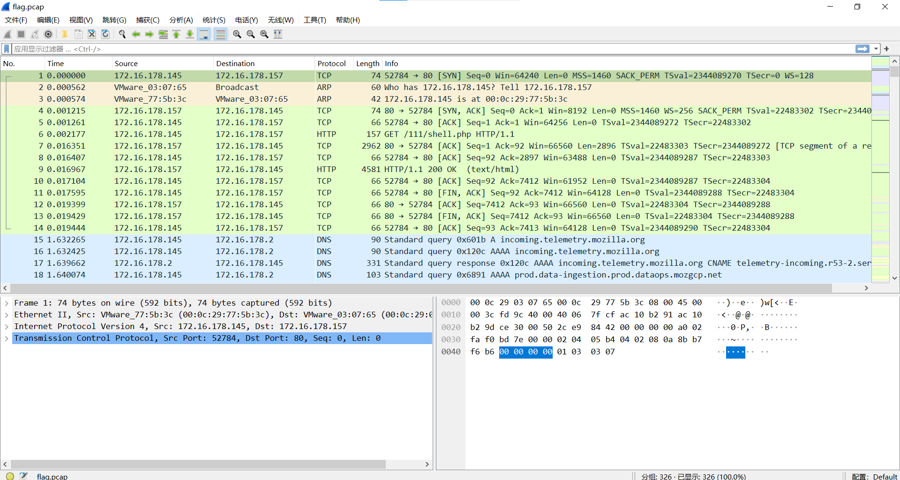Click the zoom in magnifier icon
The image size is (900, 480).
[x=237, y=34]
